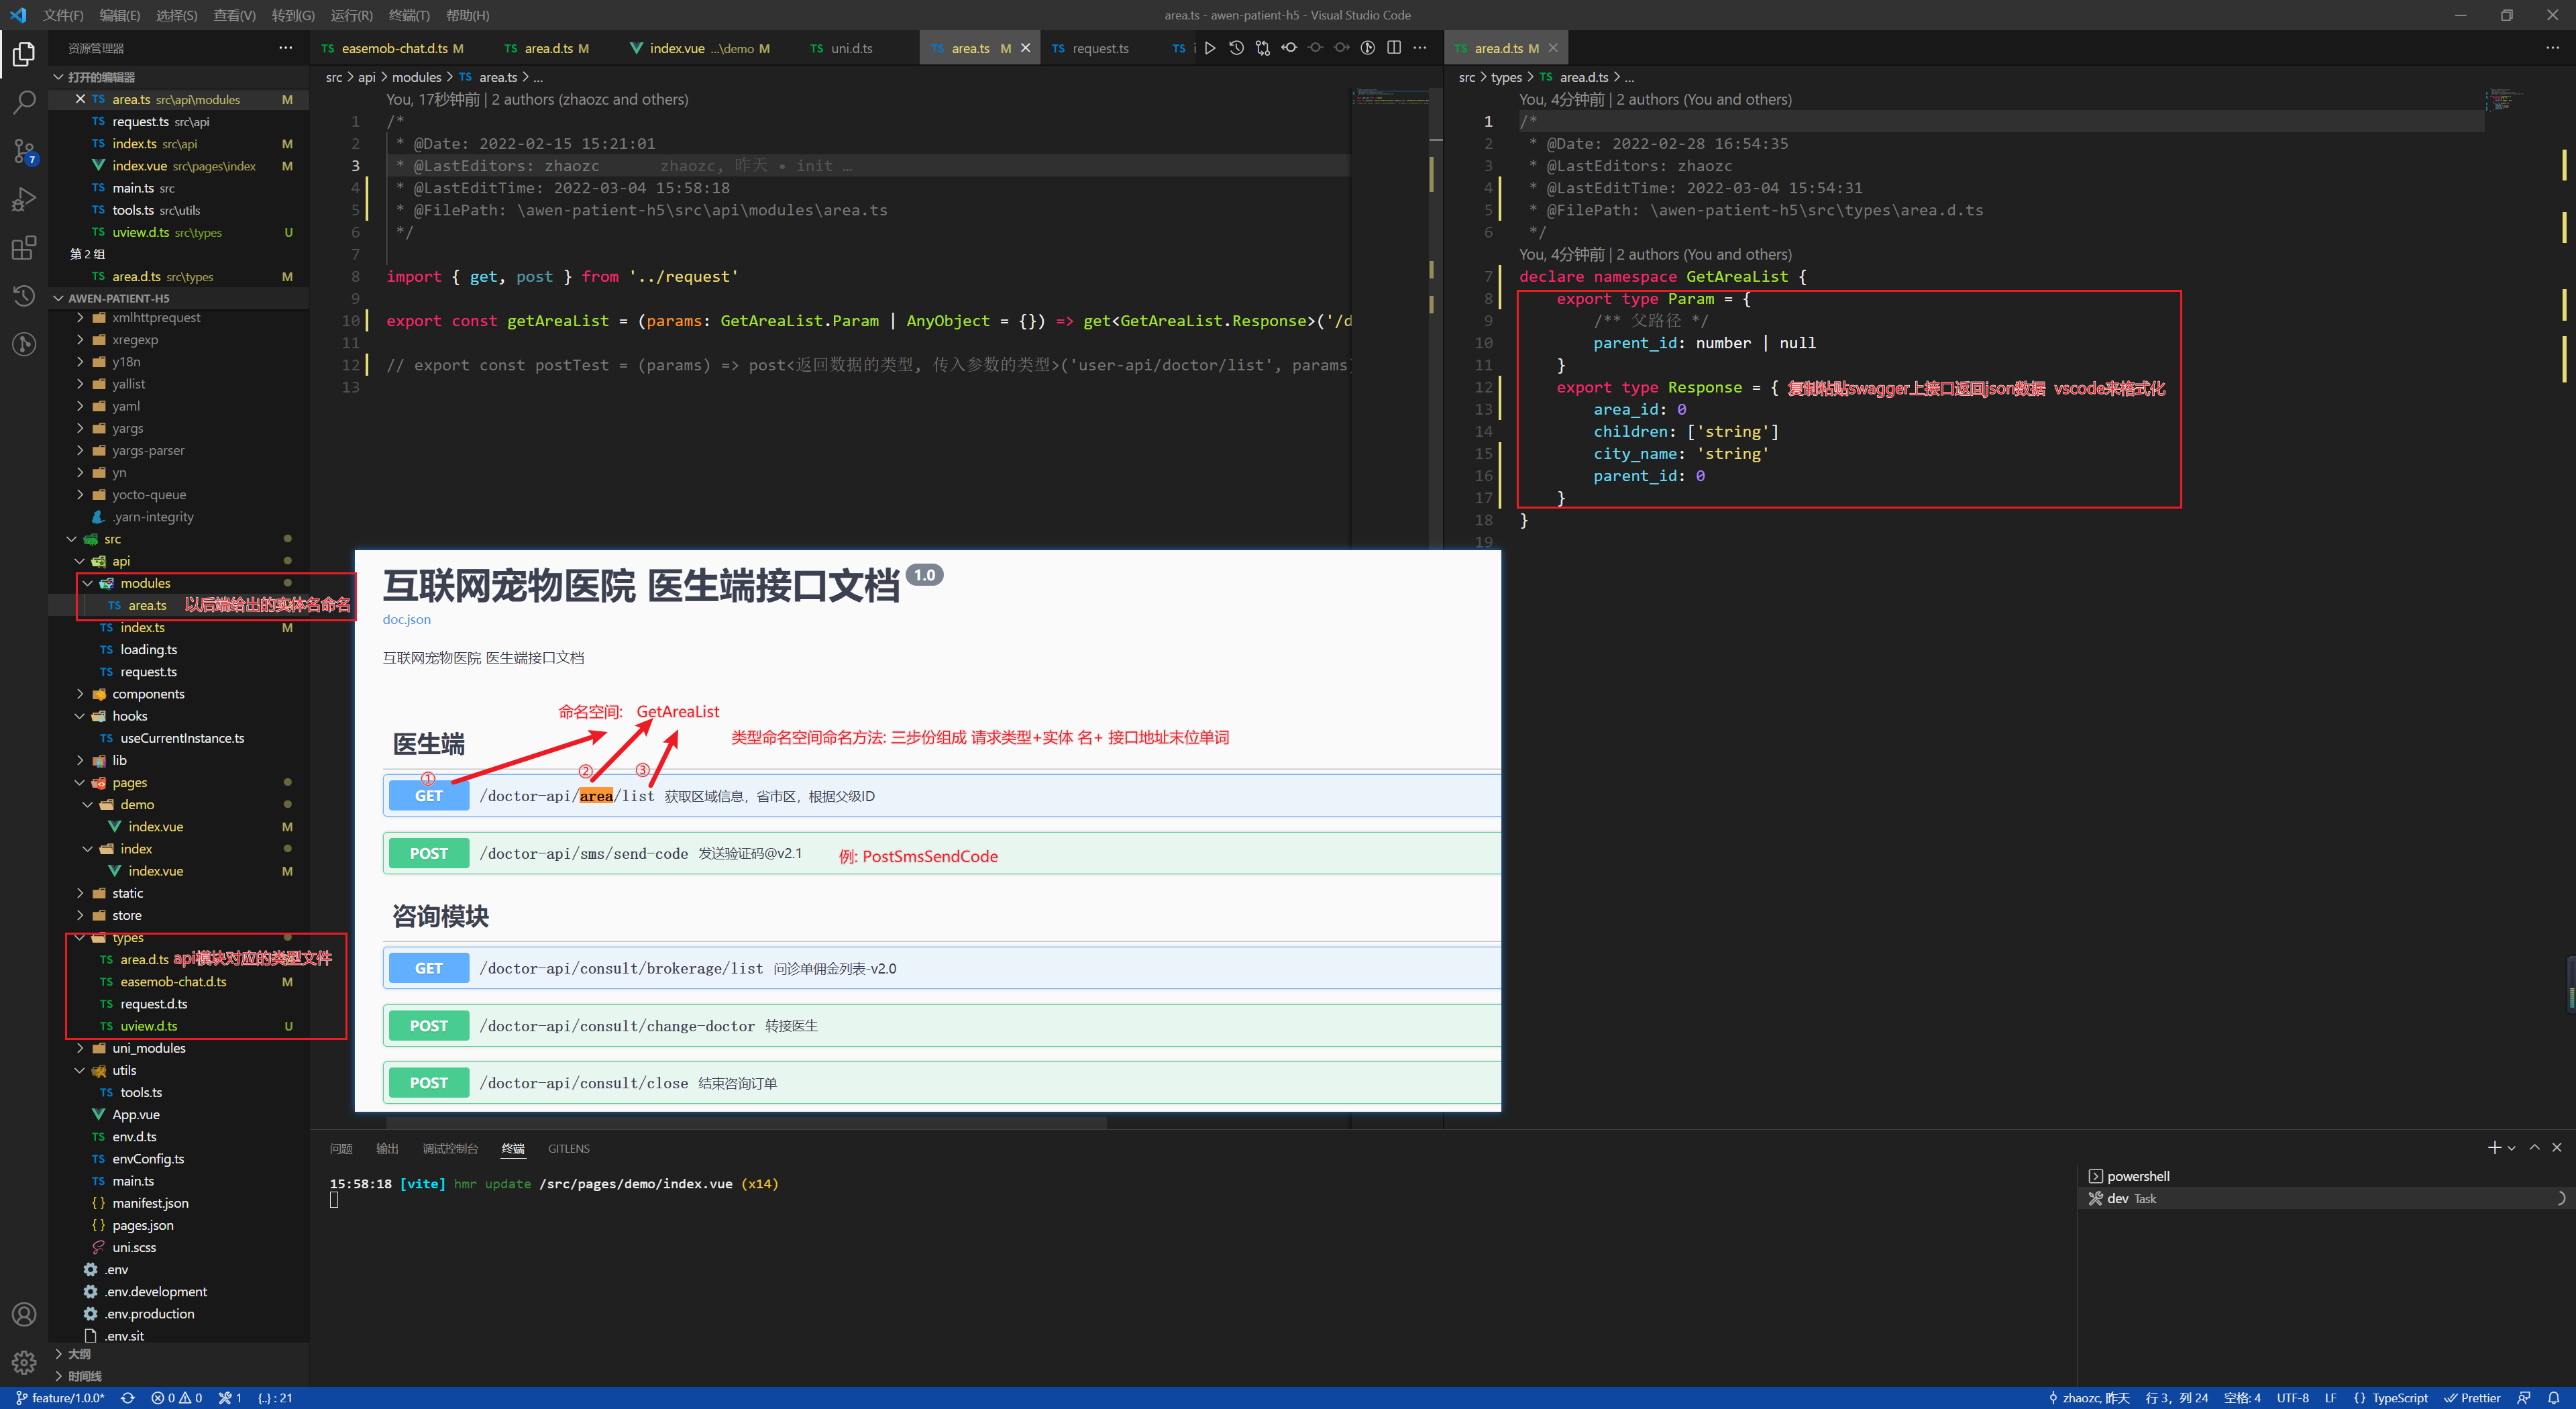Open Explorer views more actions menu
The height and width of the screenshot is (1409, 2576).
coord(286,48)
